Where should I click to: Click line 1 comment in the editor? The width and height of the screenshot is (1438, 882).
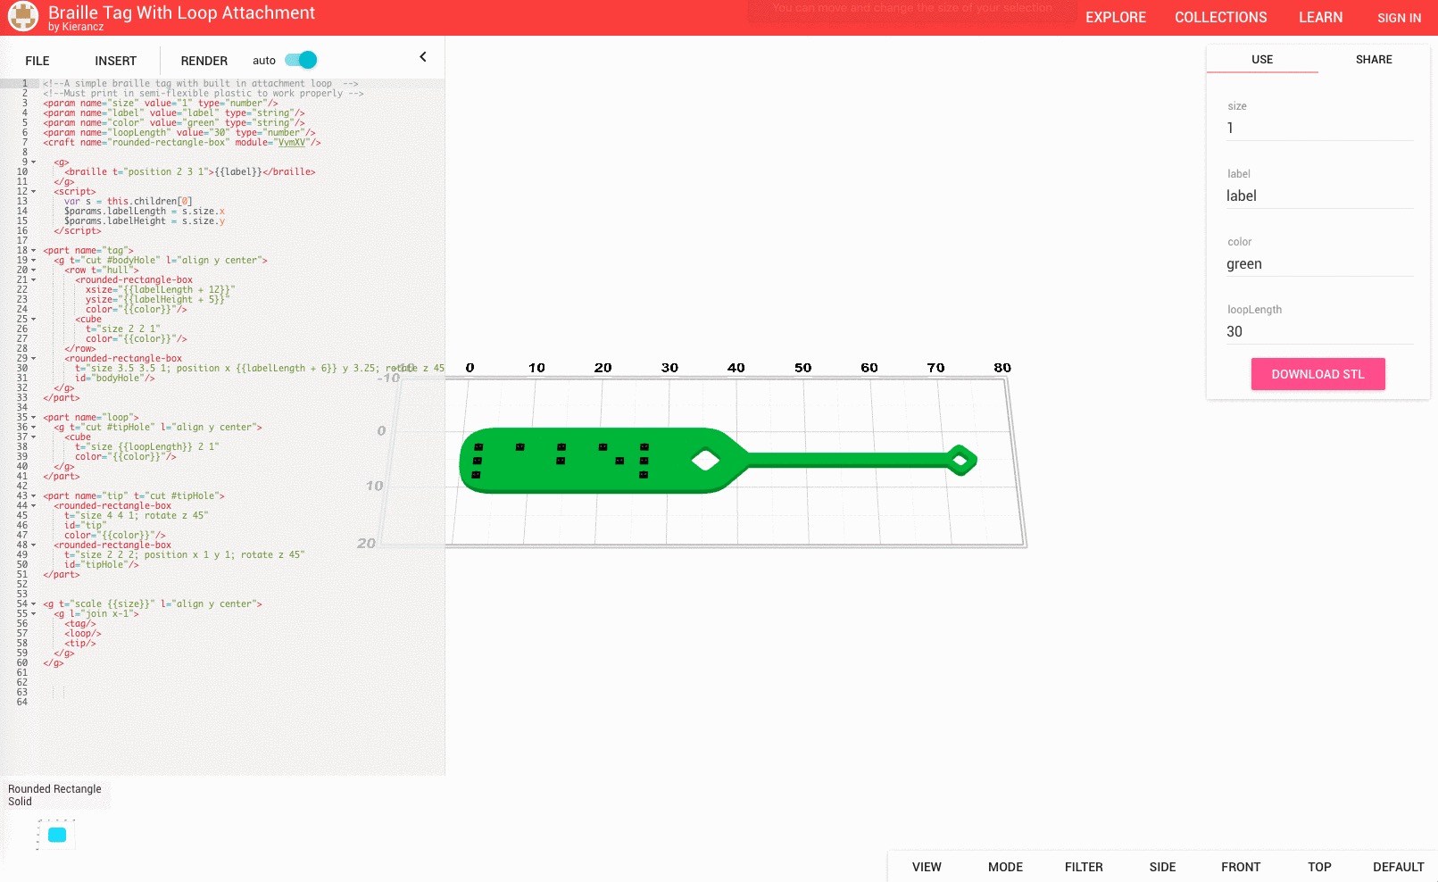[x=200, y=84]
